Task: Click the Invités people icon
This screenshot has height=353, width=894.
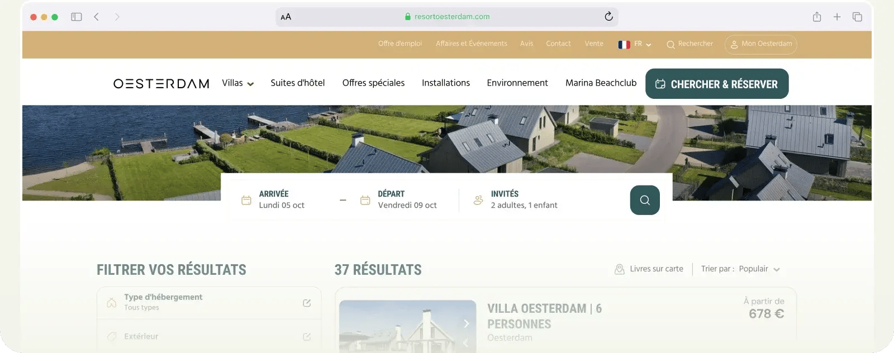Action: click(478, 200)
